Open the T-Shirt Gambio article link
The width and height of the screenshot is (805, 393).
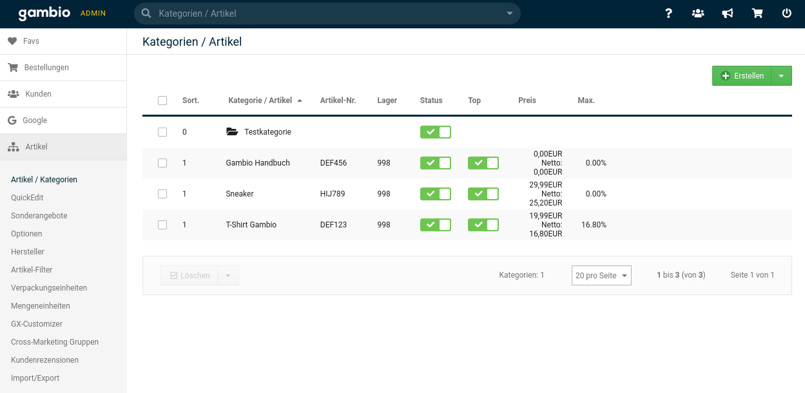click(251, 225)
